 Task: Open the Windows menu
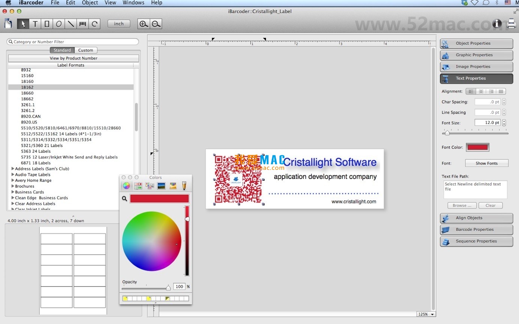click(x=133, y=3)
